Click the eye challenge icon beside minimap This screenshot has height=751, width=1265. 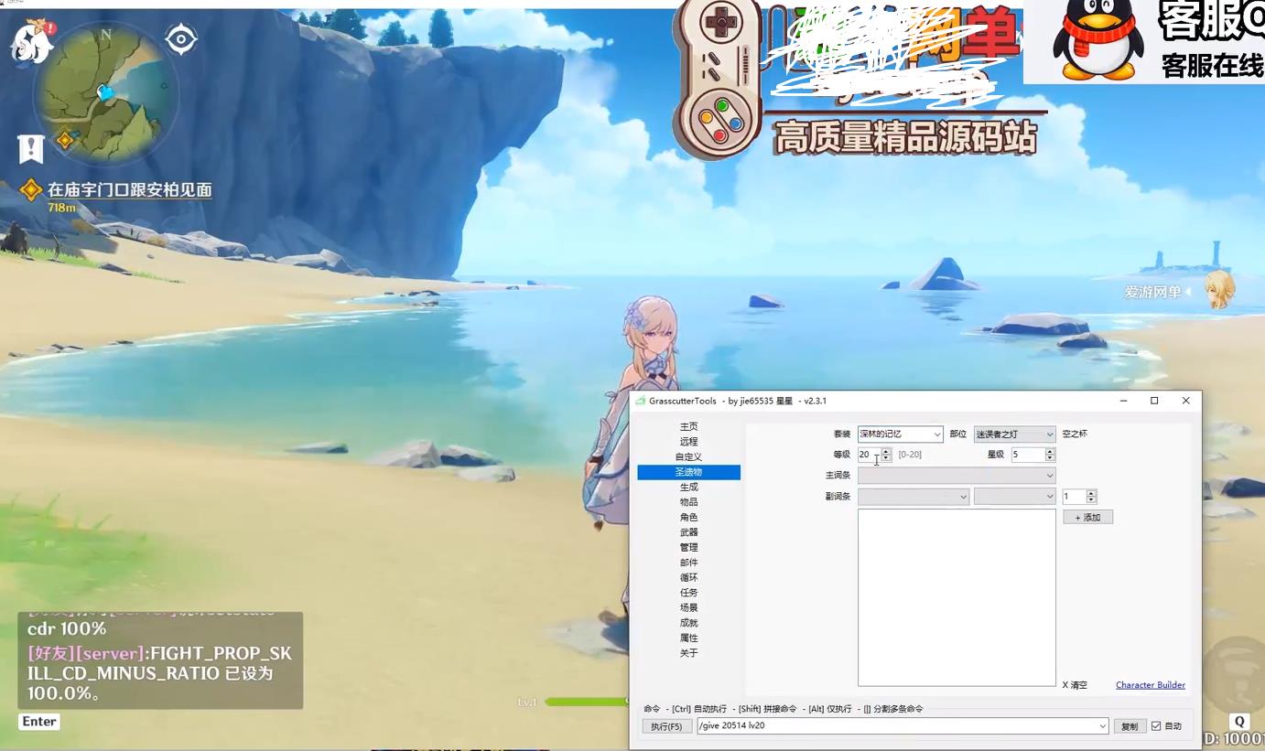(x=180, y=39)
